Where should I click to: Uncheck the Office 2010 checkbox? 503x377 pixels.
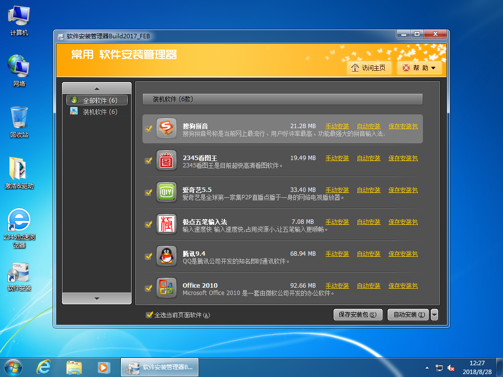tap(148, 288)
